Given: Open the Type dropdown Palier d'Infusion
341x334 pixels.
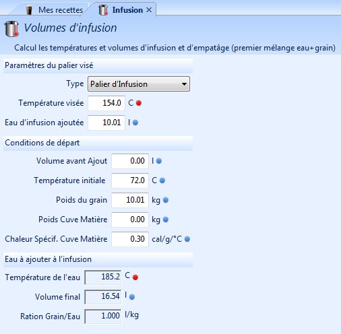Looking at the screenshot, I should click(139, 84).
